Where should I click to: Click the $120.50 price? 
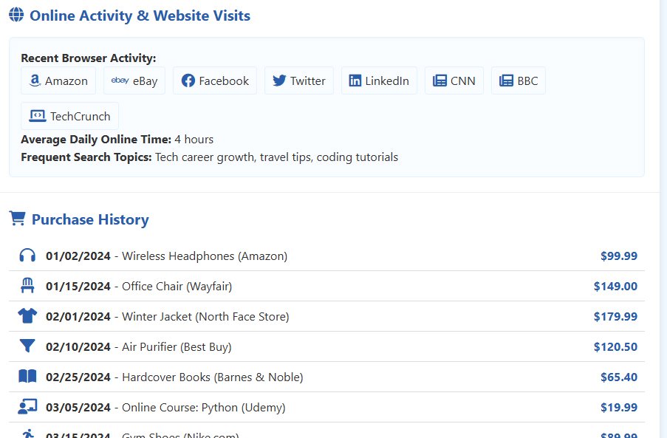[615, 346]
